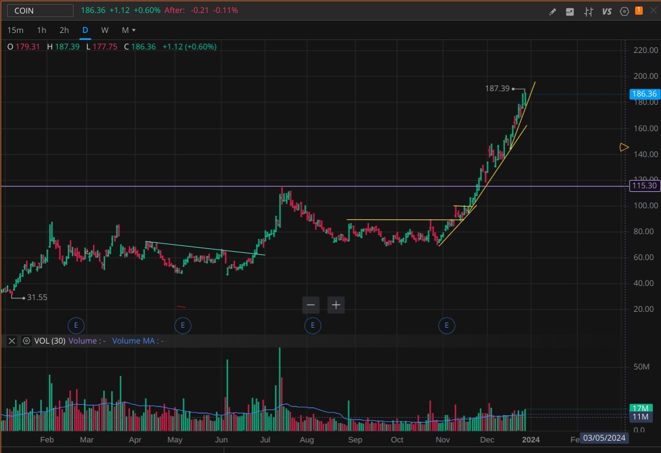Screen dimensions: 661x453
Task: Open the chart indicator settings sliders
Action: 588,11
